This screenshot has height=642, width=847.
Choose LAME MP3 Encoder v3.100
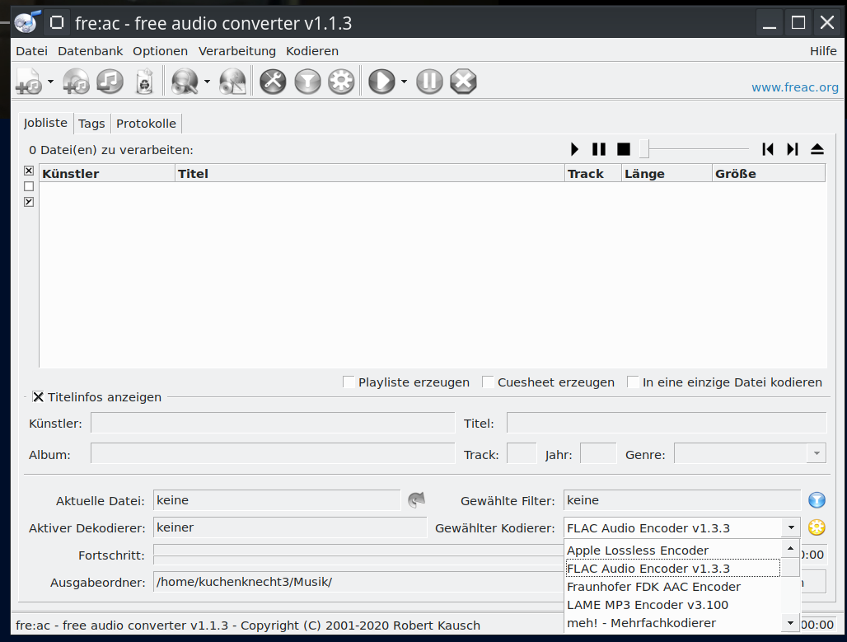pyautogui.click(x=672, y=605)
